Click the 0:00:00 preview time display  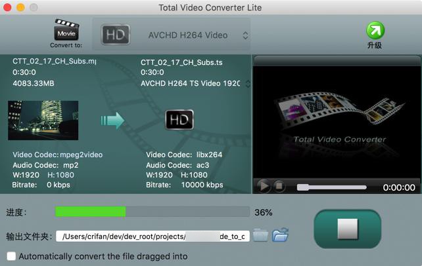click(x=399, y=187)
